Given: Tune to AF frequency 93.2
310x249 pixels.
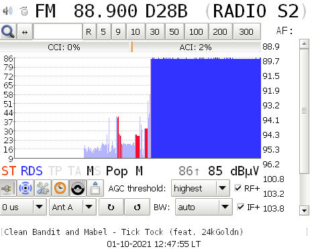Looking at the screenshot, I should point(271,105).
